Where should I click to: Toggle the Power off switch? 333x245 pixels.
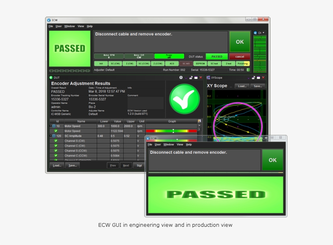(169, 56)
